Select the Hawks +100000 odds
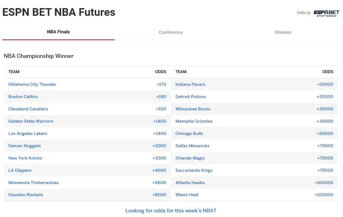Image resolution: width=343 pixels, height=217 pixels. (324, 182)
